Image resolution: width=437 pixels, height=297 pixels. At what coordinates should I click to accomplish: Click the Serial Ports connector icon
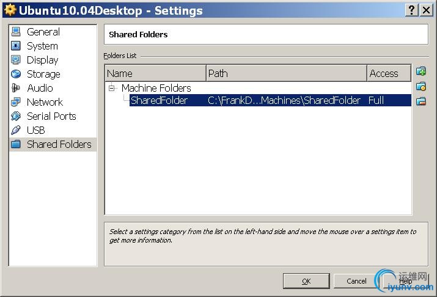[x=16, y=116]
